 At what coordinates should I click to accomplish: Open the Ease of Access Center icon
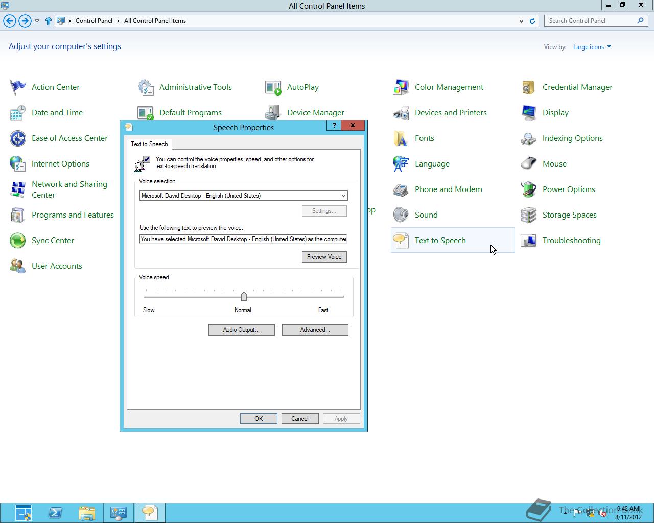coord(18,138)
